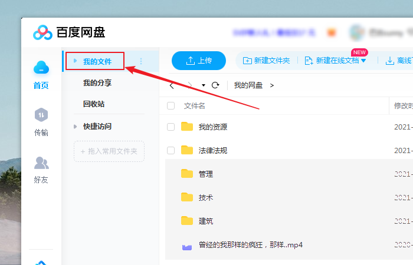Screen dimensions: 413x265
Task: Click the 技术 folder icon
Action: point(187,197)
